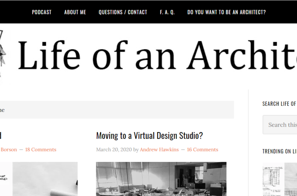297x196 pixels.
Task: Go to the About Me page
Action: 75,12
